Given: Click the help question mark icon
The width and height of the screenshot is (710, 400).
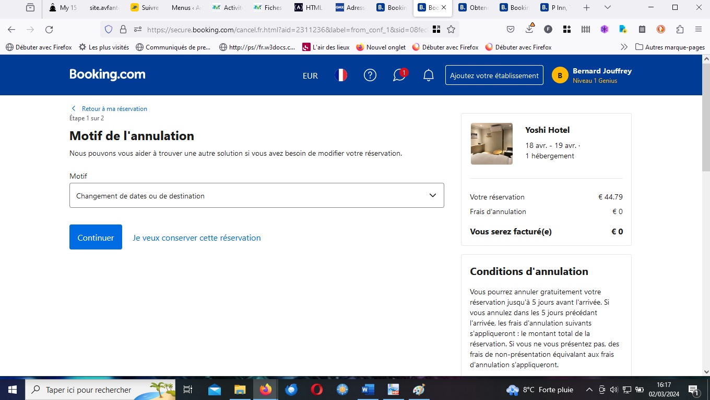Looking at the screenshot, I should coord(370,76).
